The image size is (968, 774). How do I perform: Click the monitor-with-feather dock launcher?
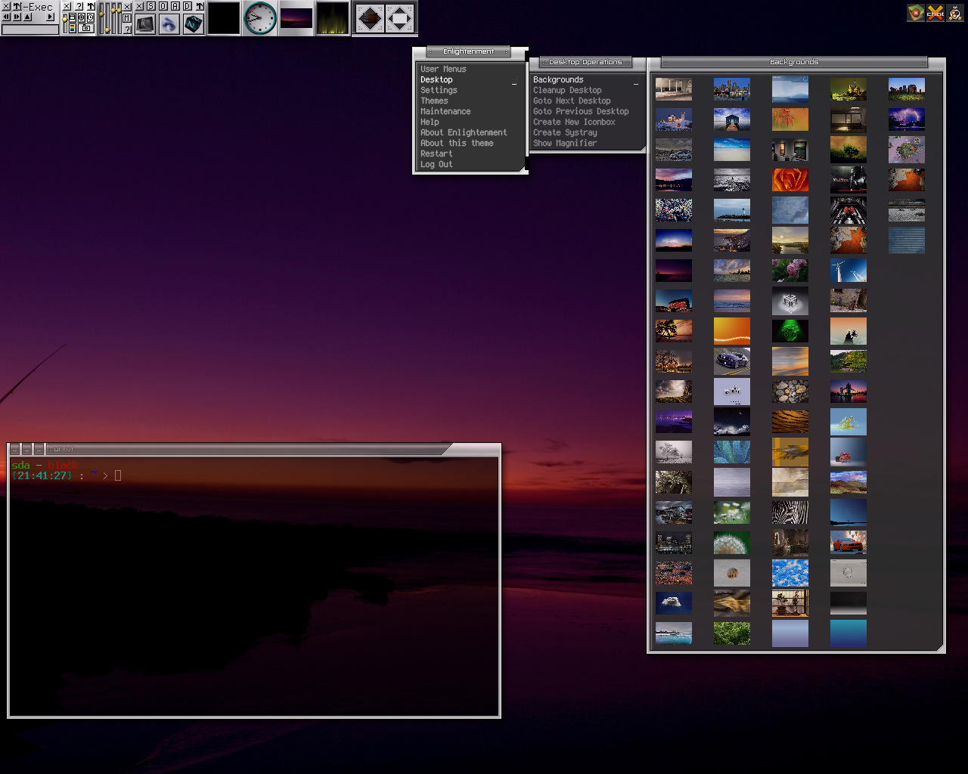pyautogui.click(x=145, y=24)
